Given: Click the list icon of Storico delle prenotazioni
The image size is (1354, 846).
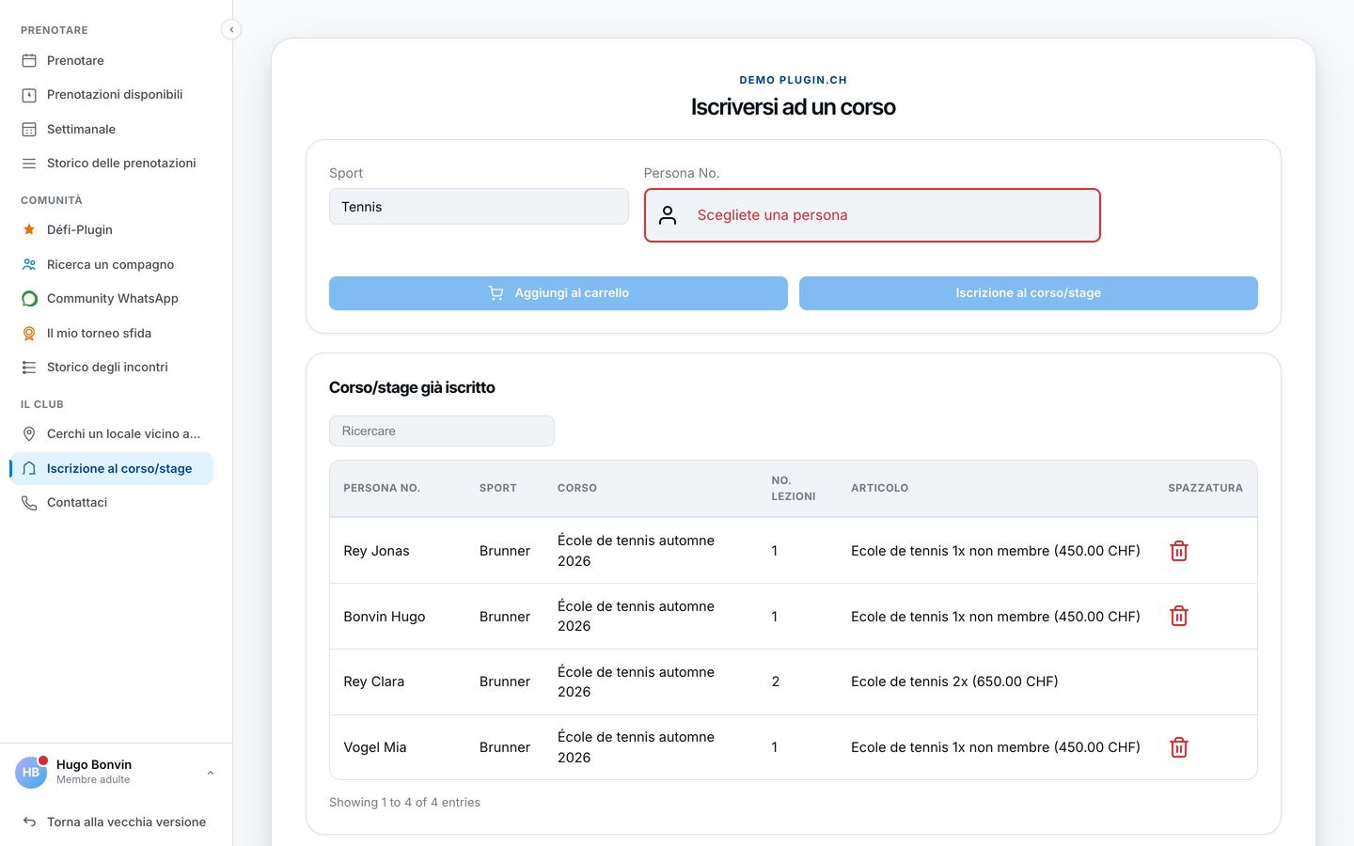Looking at the screenshot, I should click(29, 164).
